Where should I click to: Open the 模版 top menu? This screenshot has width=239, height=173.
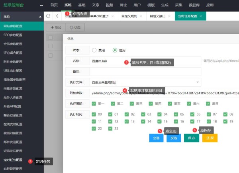pos(151,5)
